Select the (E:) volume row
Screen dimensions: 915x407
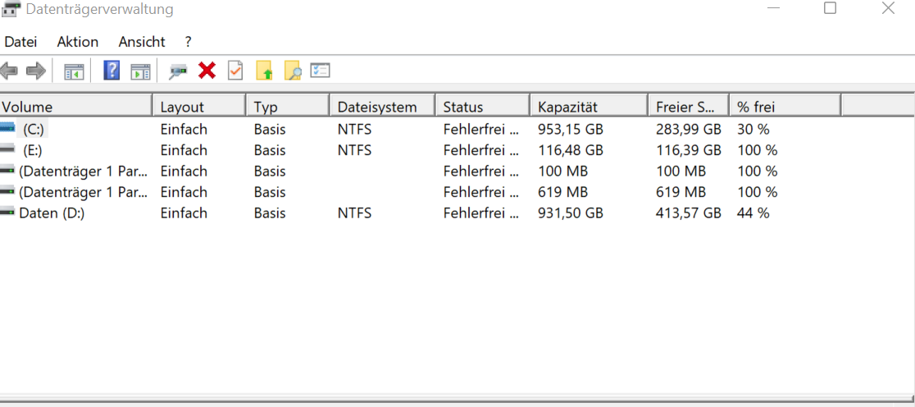coord(34,150)
